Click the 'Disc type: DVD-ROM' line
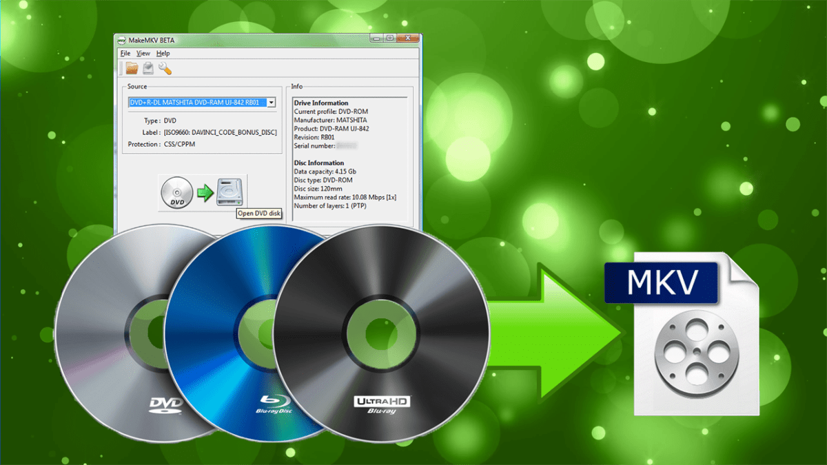Viewport: 827px width, 465px height. tap(323, 180)
